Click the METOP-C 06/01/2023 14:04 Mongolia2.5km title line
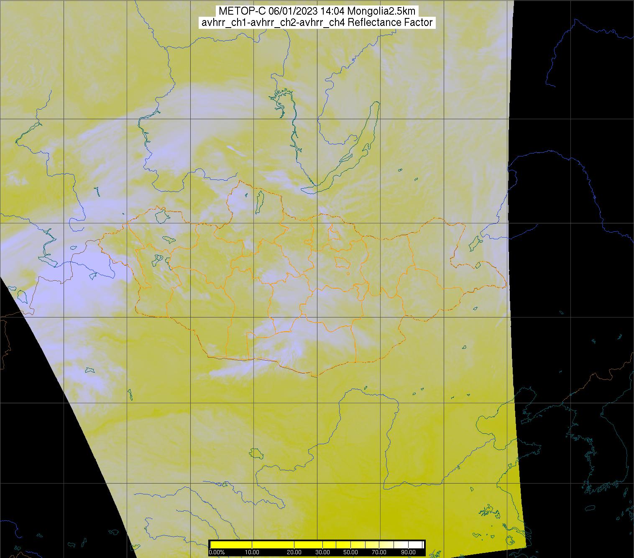 tap(317, 11)
